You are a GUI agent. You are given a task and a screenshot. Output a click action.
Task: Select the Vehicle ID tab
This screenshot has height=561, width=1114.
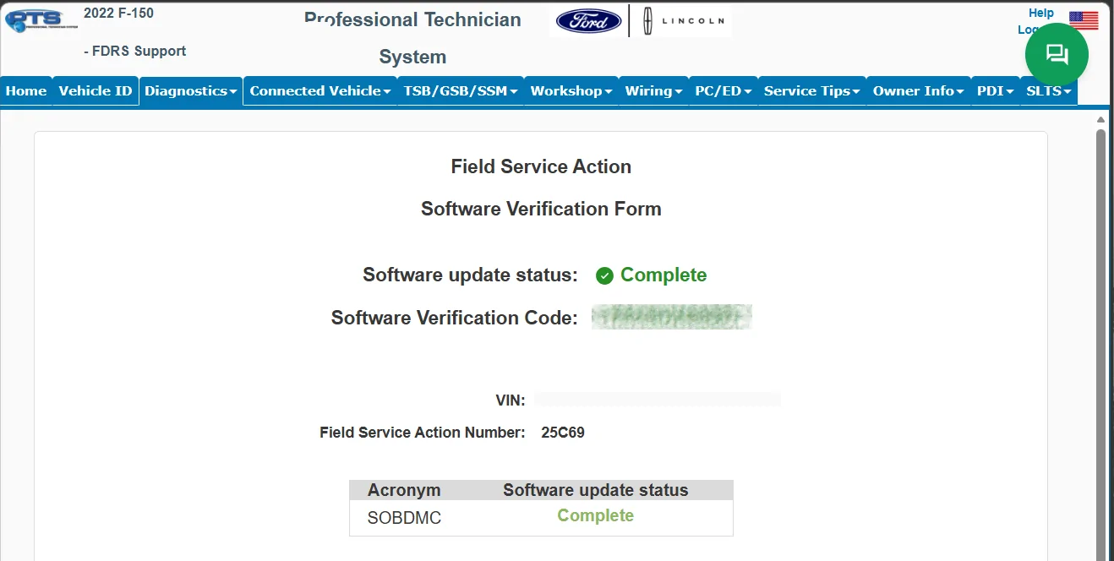95,90
